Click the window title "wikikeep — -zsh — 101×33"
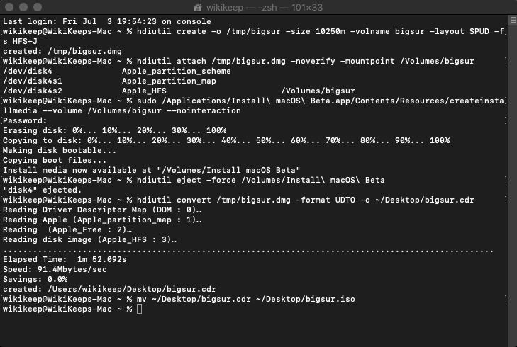The height and width of the screenshot is (347, 517). [x=265, y=7]
